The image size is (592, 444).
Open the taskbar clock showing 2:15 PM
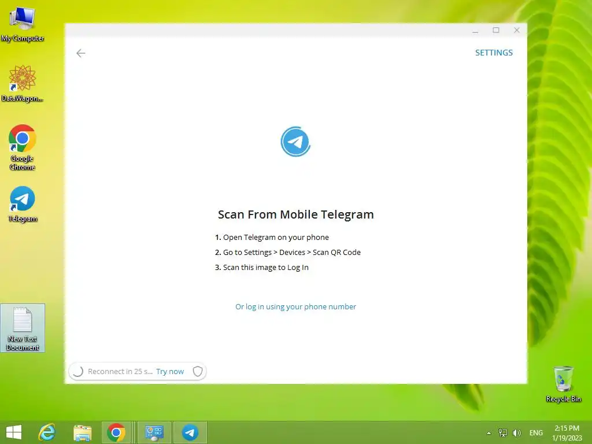click(567, 432)
